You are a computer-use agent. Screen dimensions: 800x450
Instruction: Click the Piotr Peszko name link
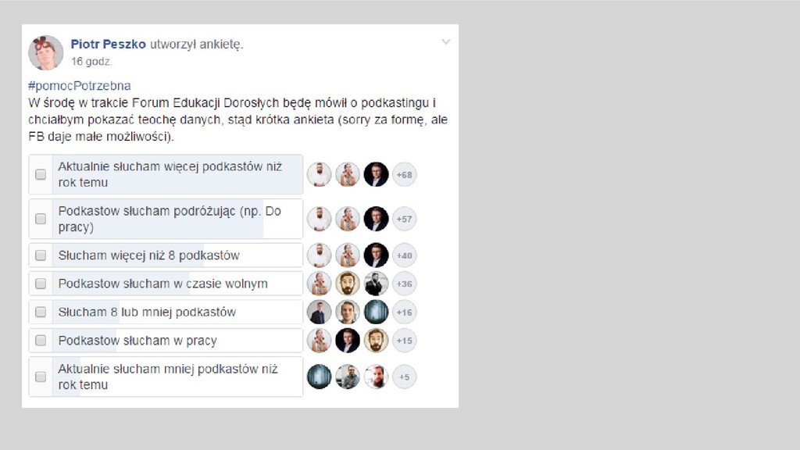108,45
